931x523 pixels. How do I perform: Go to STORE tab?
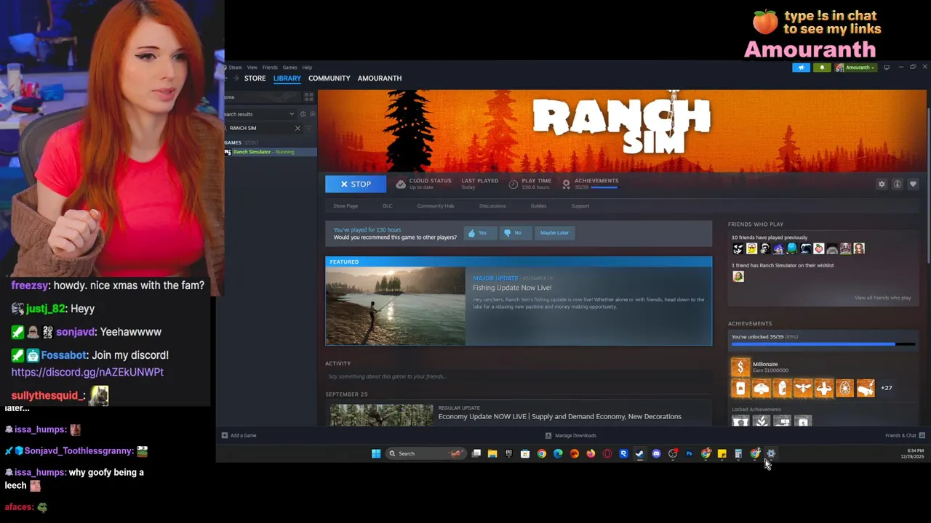pyautogui.click(x=255, y=78)
